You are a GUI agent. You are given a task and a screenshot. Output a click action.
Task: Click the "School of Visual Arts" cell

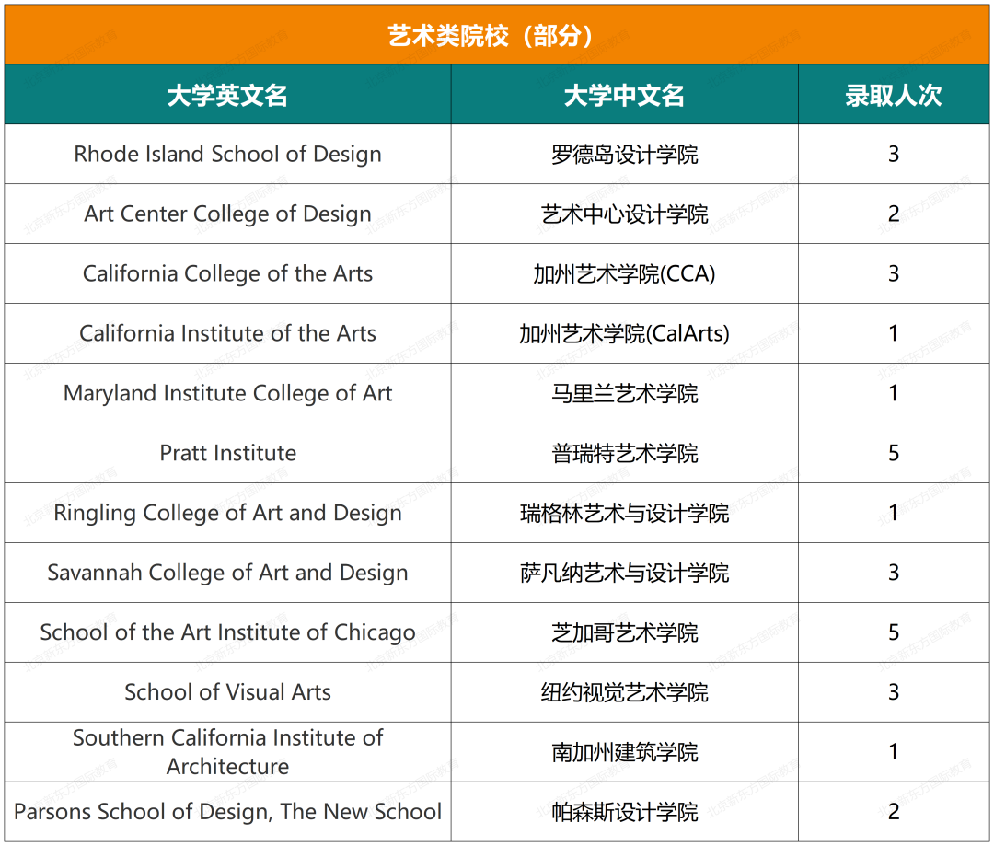coord(227,692)
